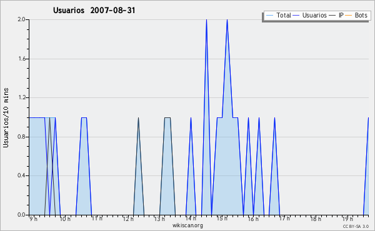Click the '0.8' y-axis value

pos(21,137)
